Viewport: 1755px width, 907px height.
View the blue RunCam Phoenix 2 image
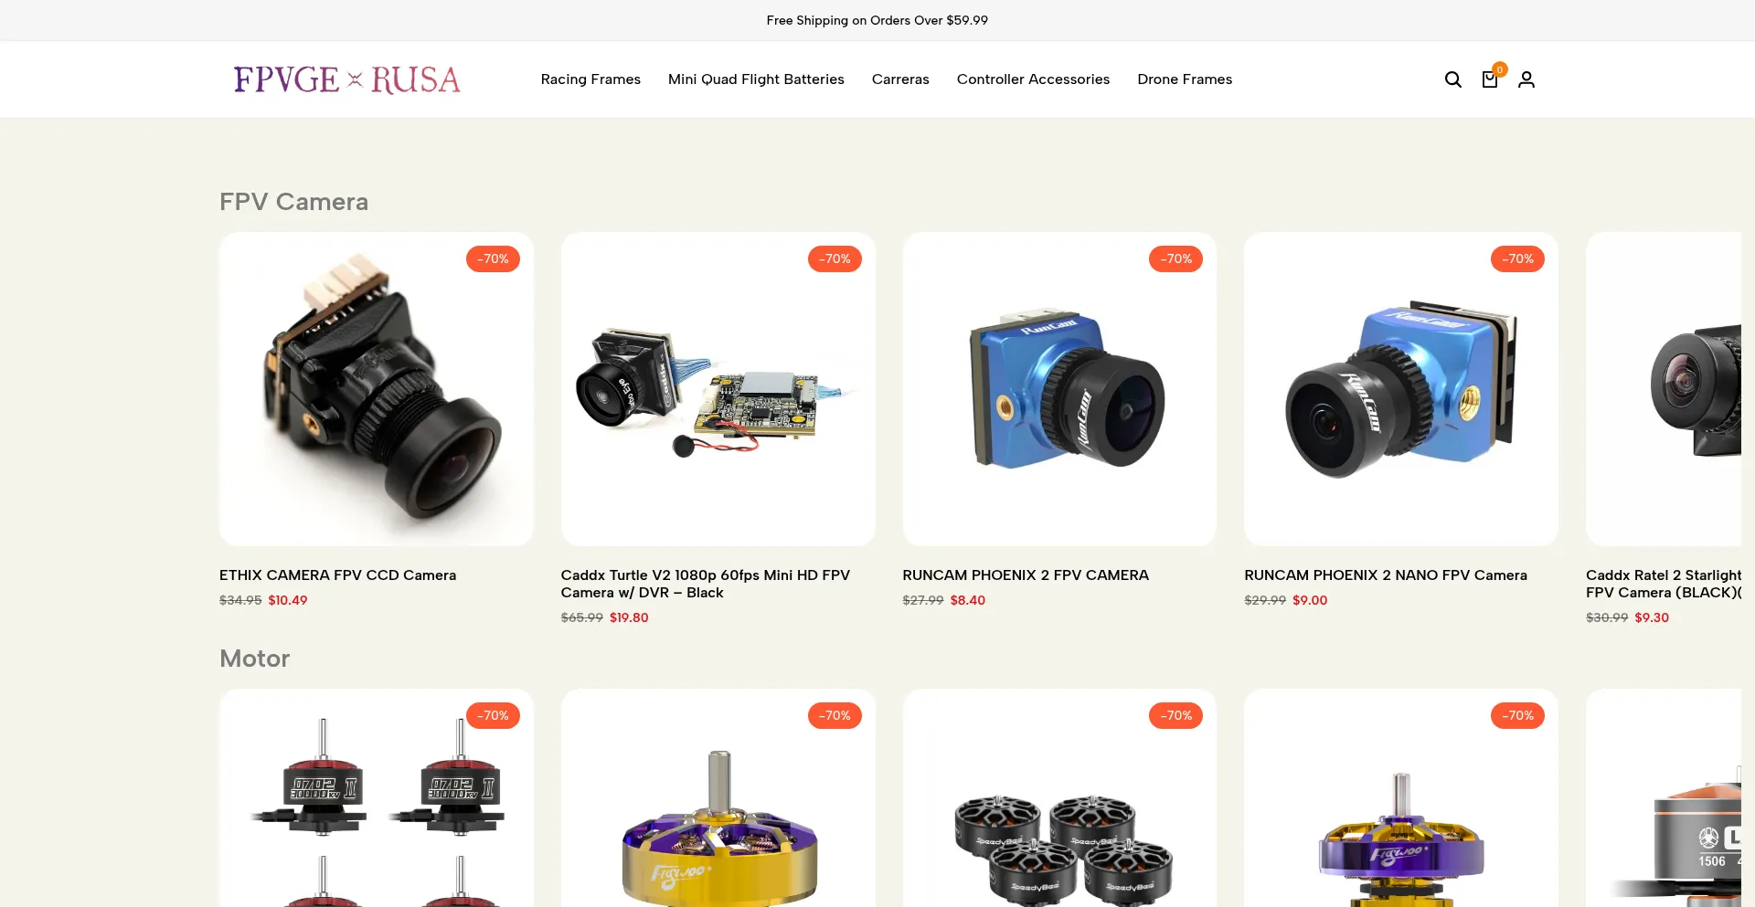point(1059,389)
